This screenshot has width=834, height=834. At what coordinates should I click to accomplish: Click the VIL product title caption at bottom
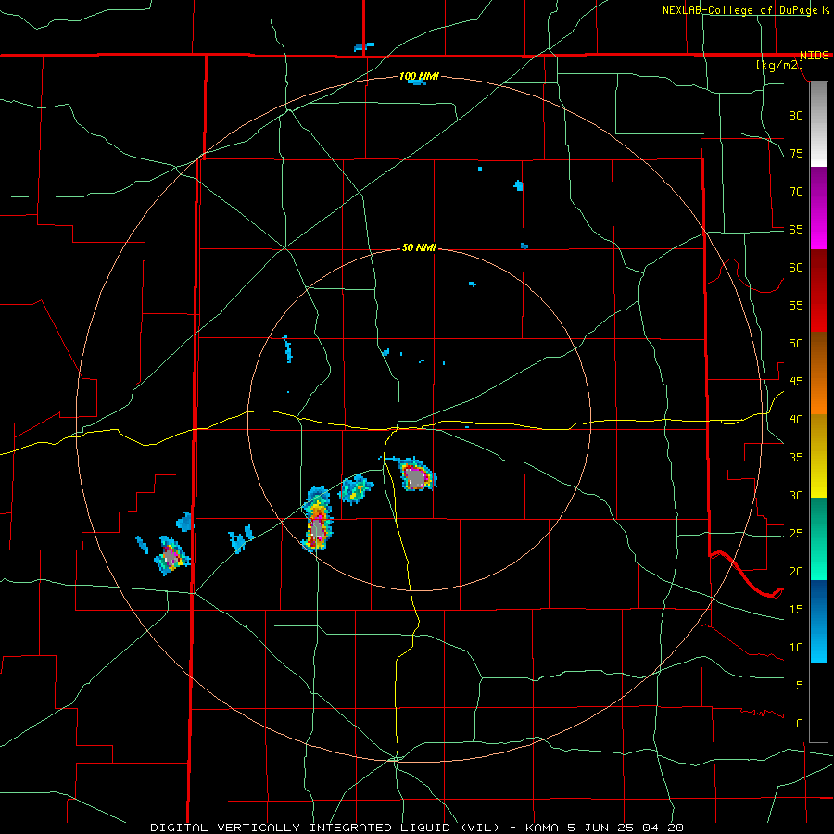[417, 828]
